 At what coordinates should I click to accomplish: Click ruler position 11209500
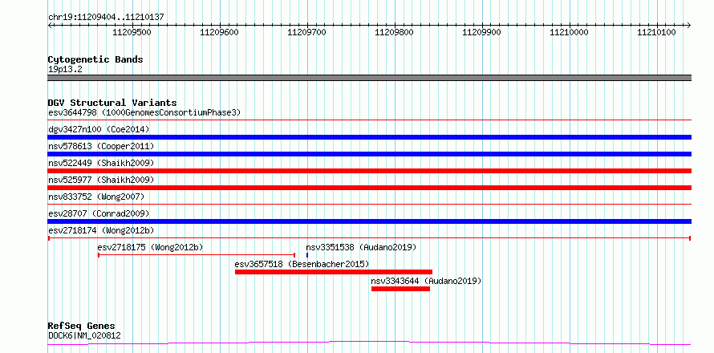(132, 32)
